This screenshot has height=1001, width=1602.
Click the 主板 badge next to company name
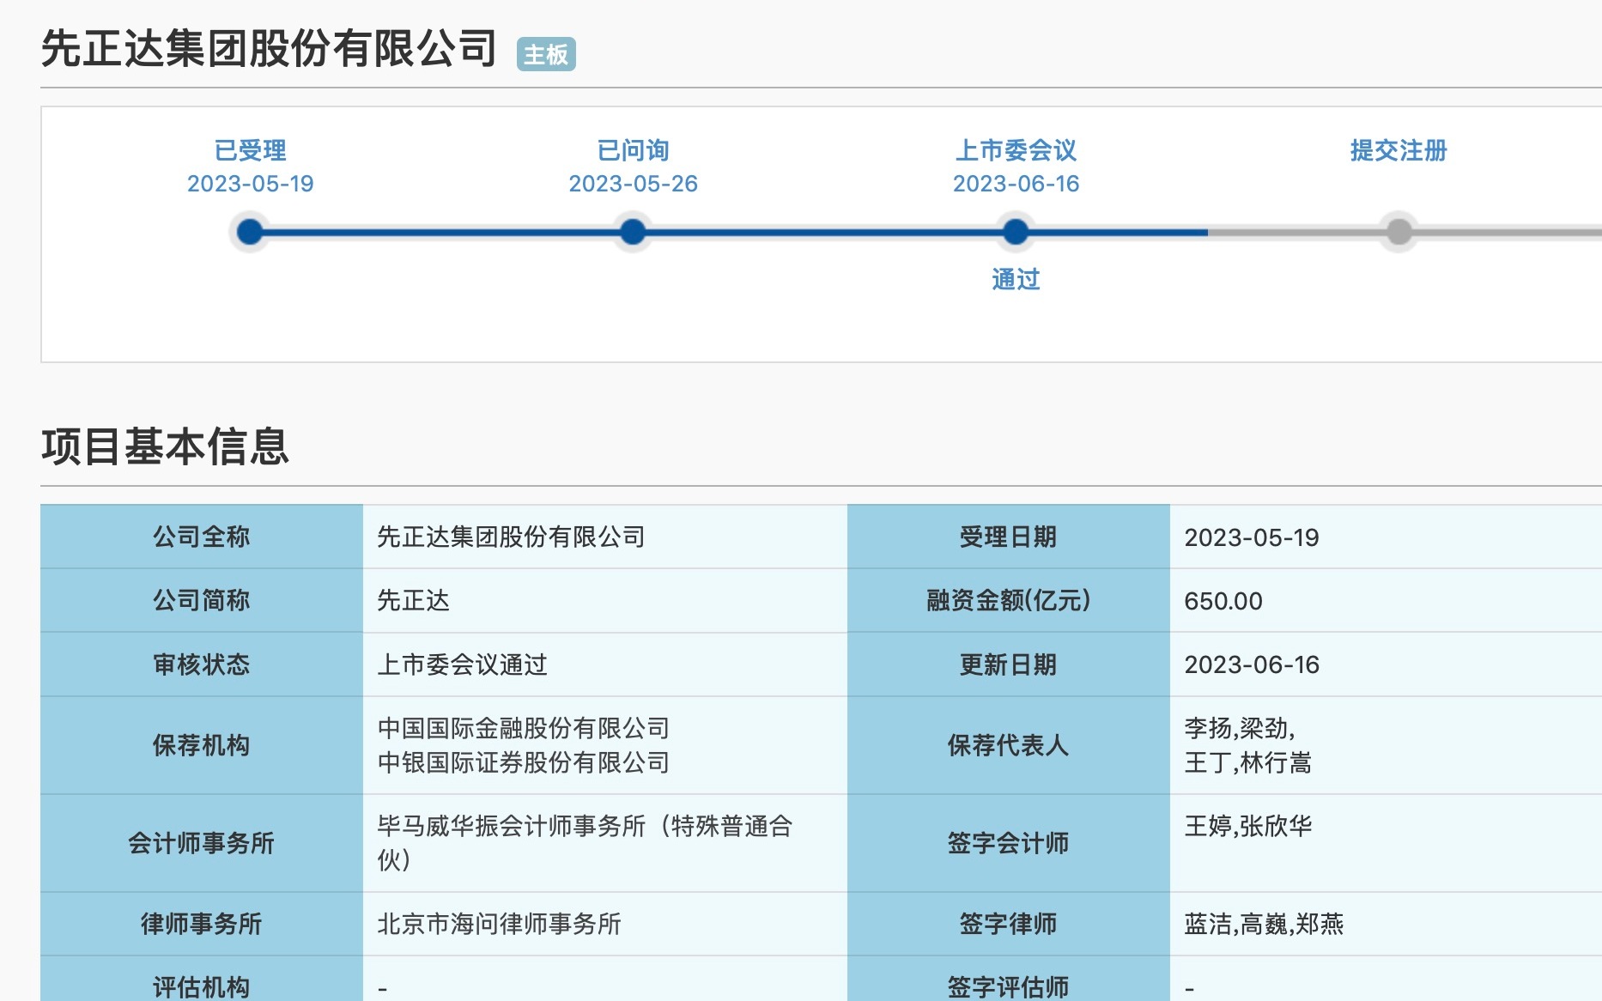click(546, 54)
